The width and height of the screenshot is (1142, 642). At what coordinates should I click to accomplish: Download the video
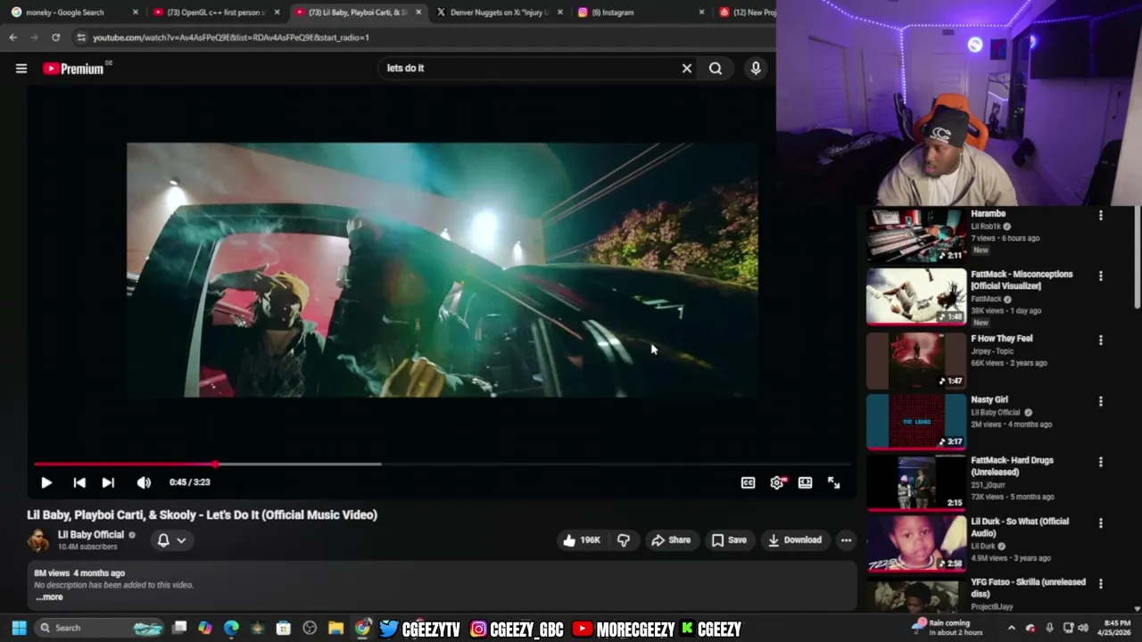795,540
